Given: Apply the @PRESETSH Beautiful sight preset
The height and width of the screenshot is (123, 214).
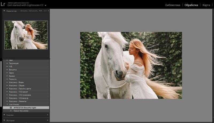Looking at the screenshot, I should coord(26,108).
